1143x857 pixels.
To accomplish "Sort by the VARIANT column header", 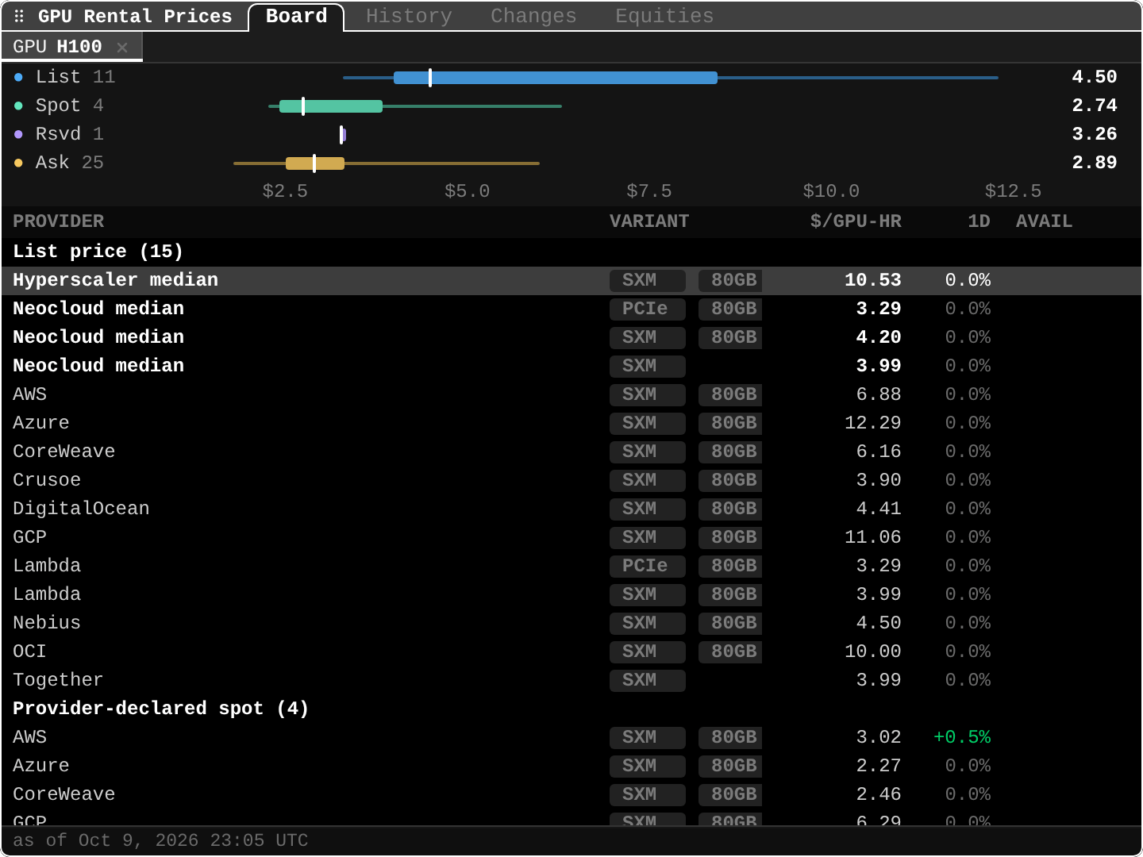I will point(649,221).
